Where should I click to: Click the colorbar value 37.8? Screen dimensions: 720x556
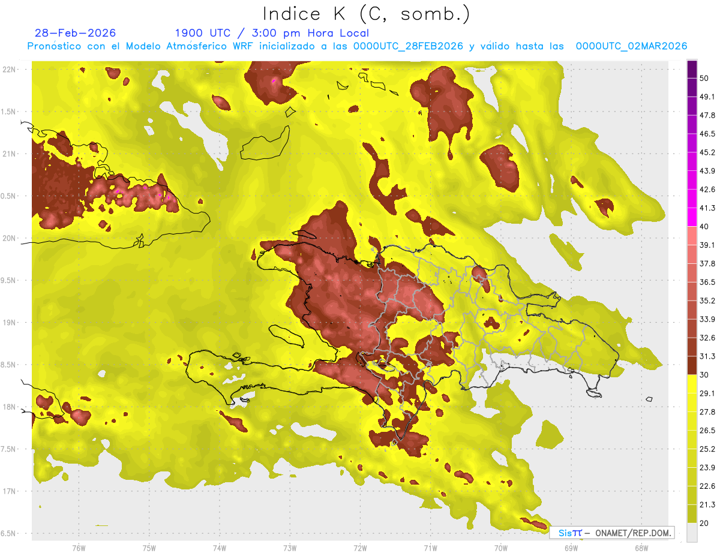(x=708, y=263)
